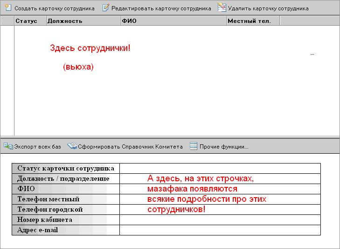Sort the list by Статус column header
This screenshot has width=340, height=249.
30,21
